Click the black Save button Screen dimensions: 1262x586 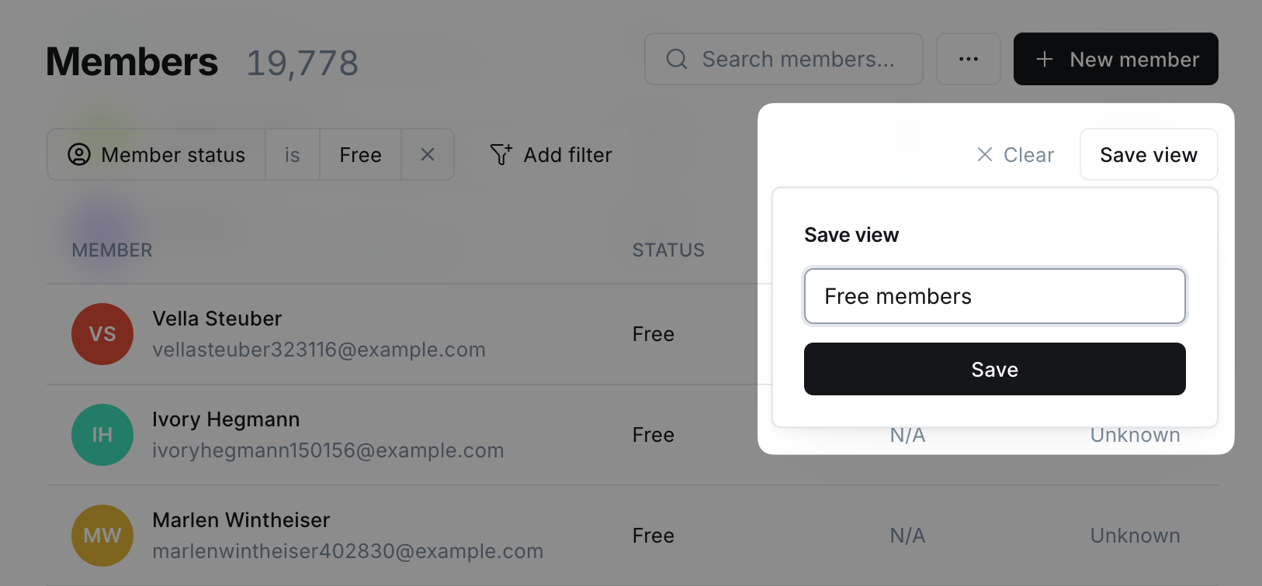(995, 369)
